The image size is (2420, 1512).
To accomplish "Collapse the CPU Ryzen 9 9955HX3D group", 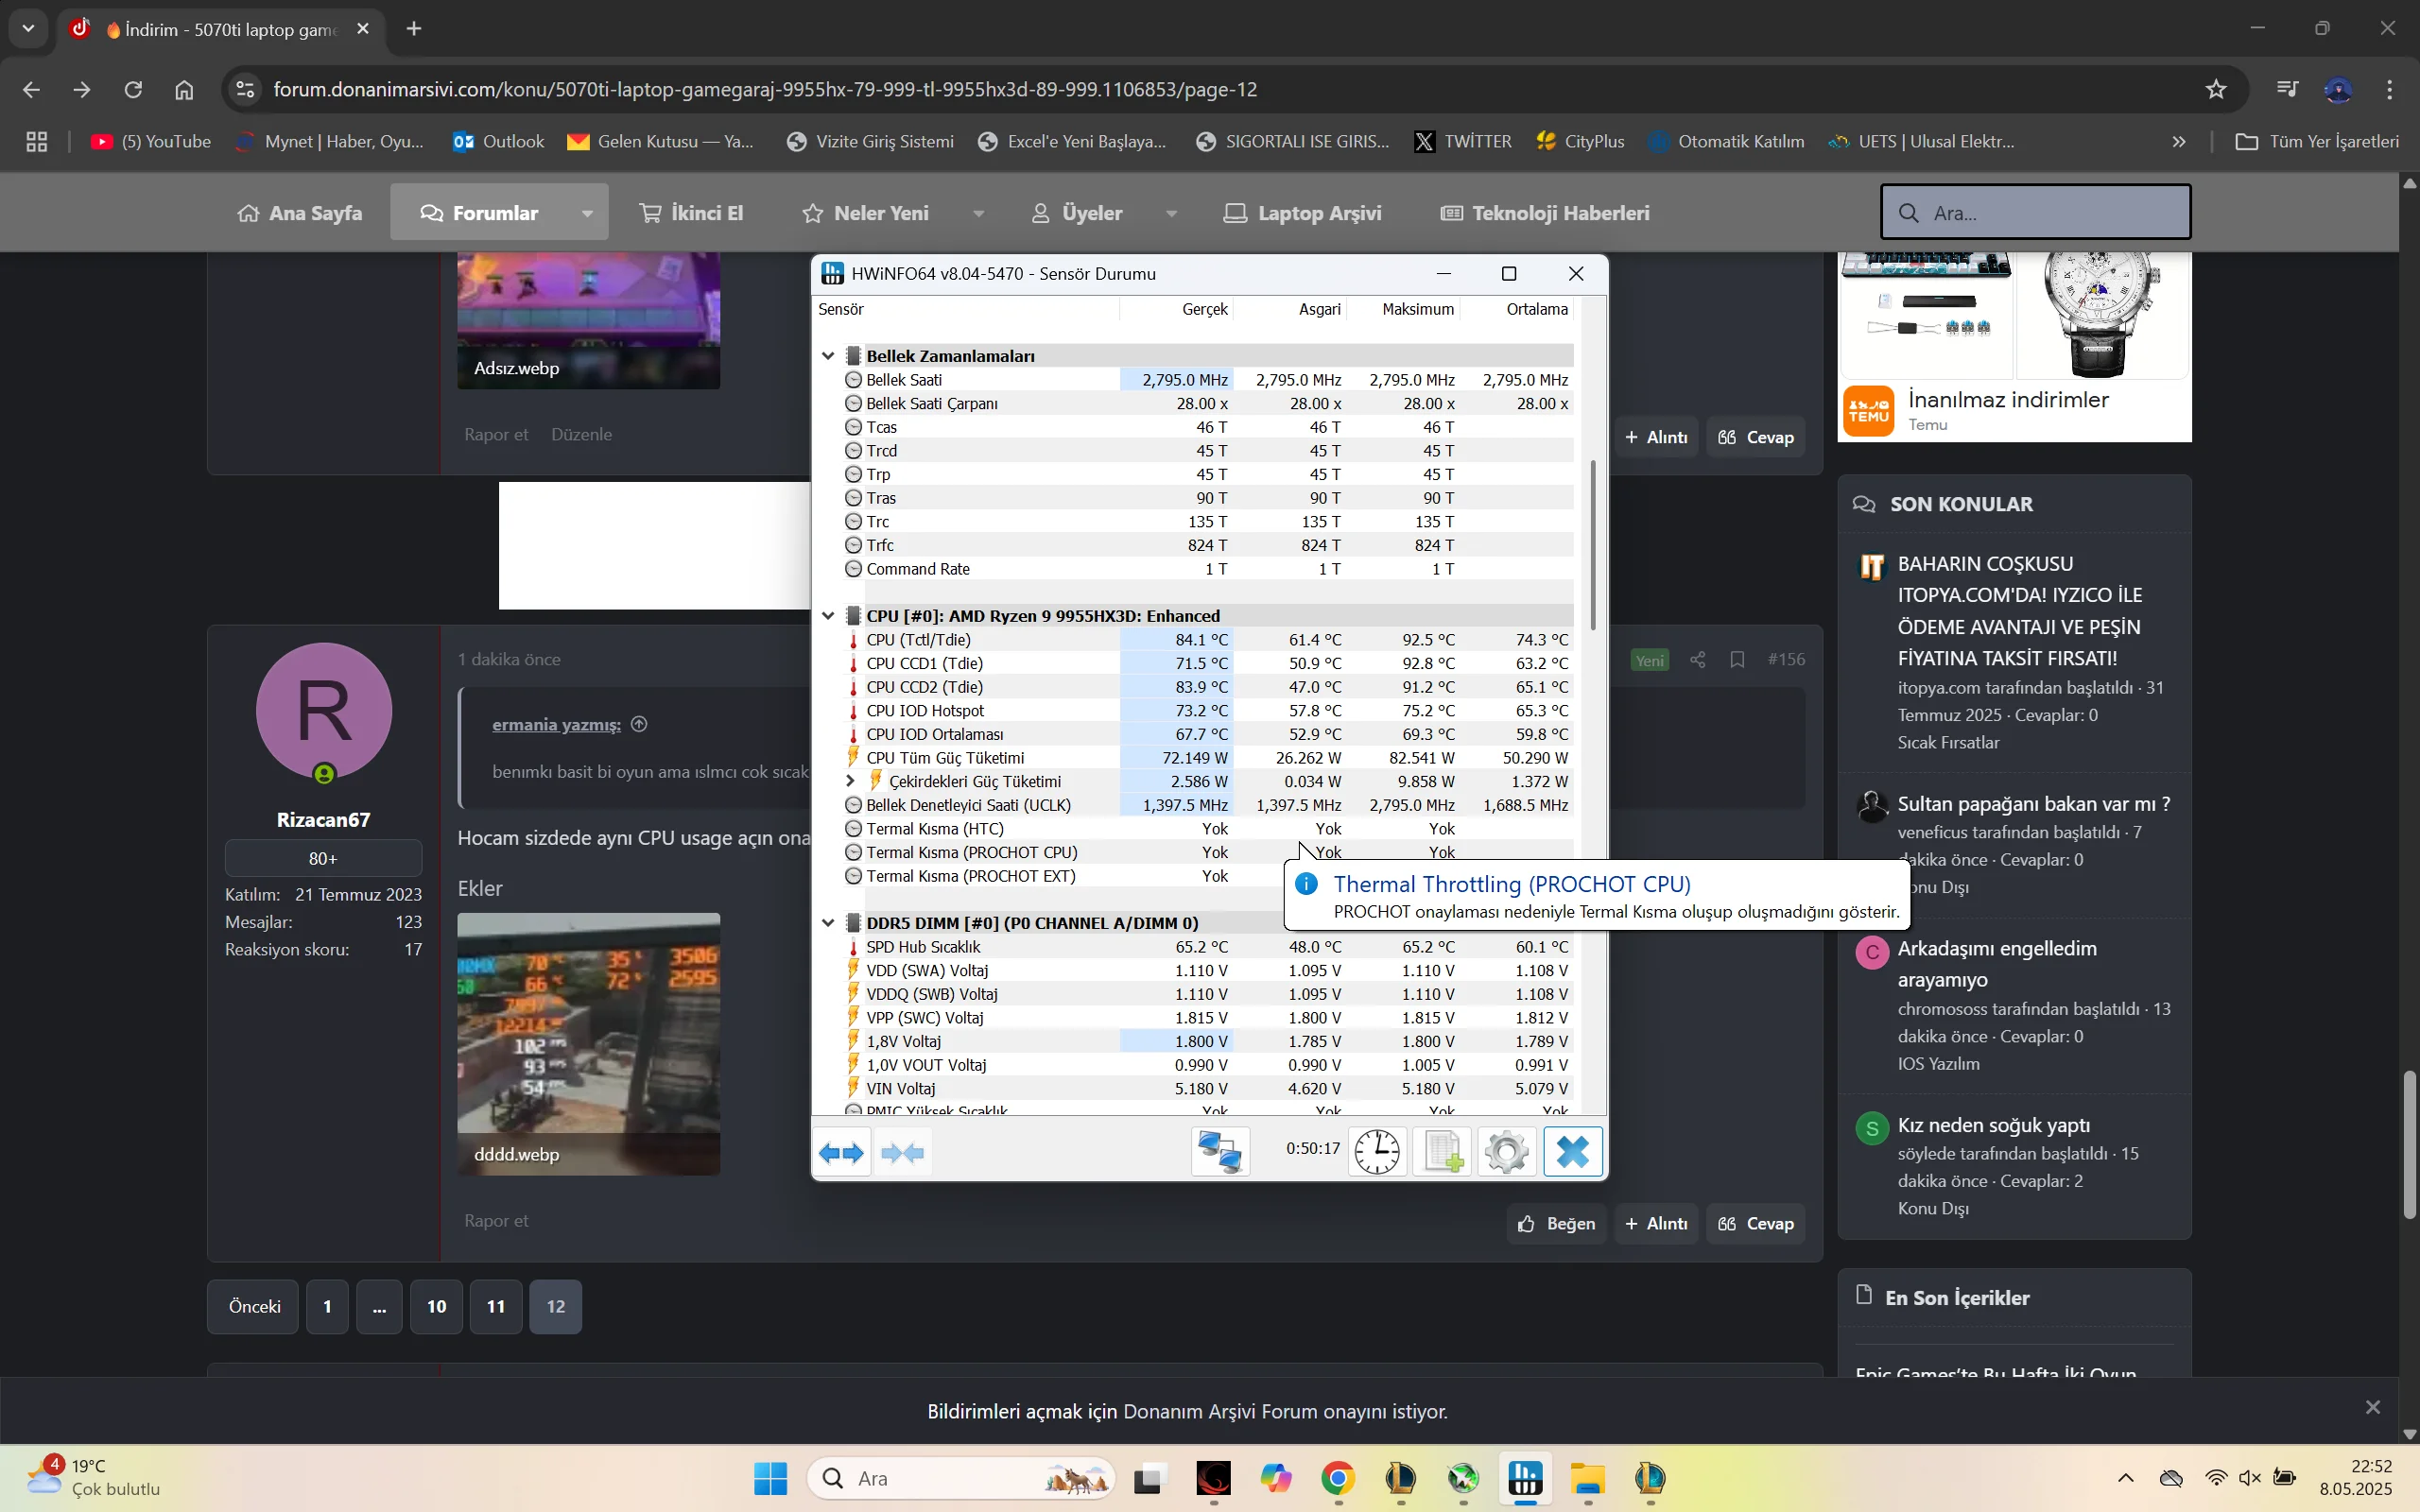I will tap(828, 616).
